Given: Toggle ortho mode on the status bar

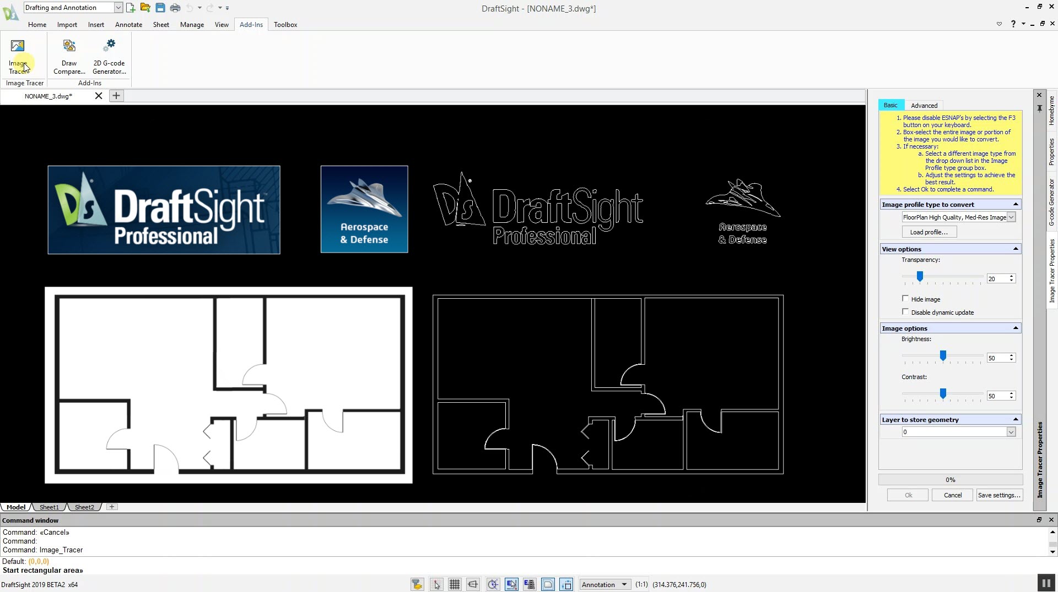Looking at the screenshot, I should 473,584.
